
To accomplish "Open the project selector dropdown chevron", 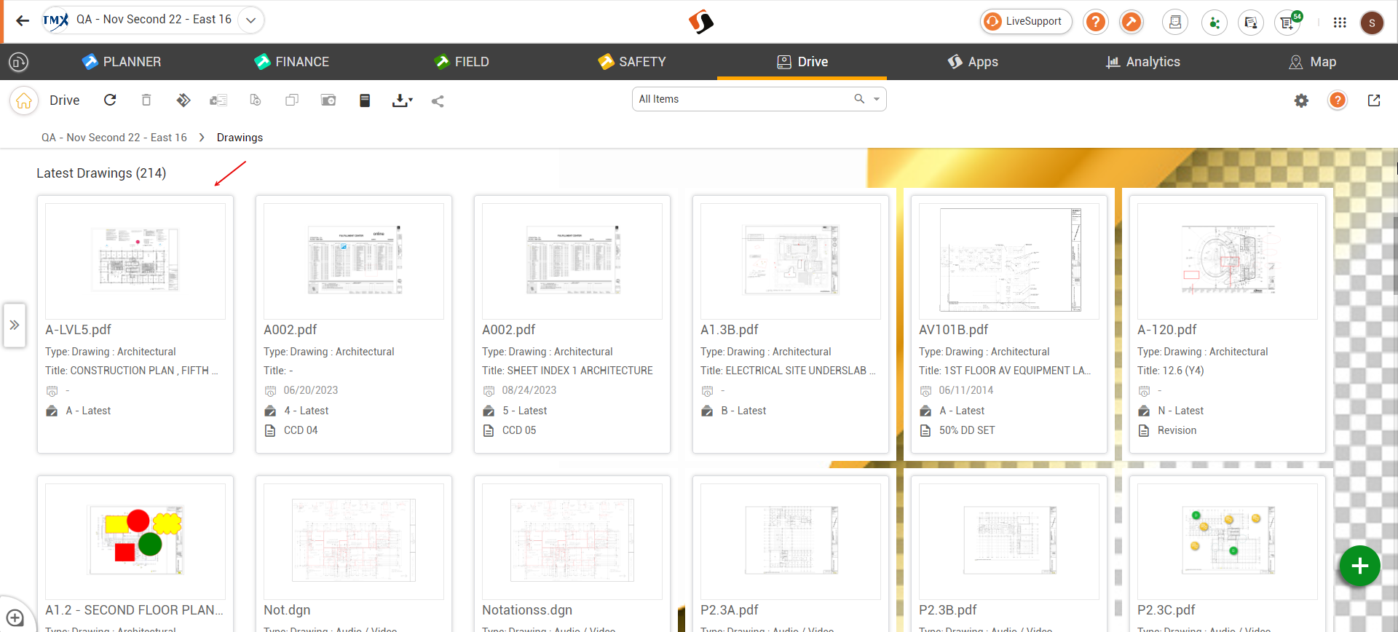I will pyautogui.click(x=250, y=20).
